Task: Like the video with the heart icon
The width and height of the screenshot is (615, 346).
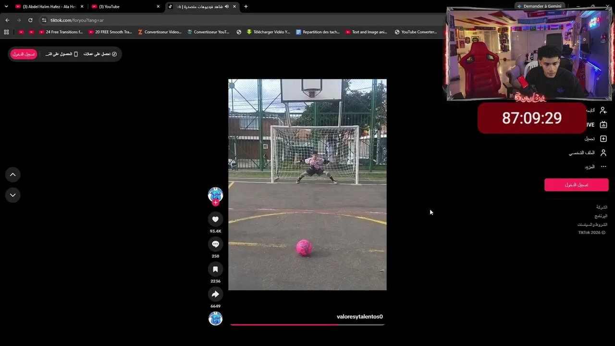Action: [x=215, y=219]
